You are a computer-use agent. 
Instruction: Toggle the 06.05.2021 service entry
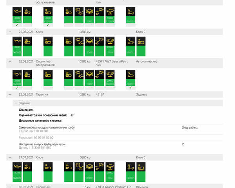tap(10, 187)
